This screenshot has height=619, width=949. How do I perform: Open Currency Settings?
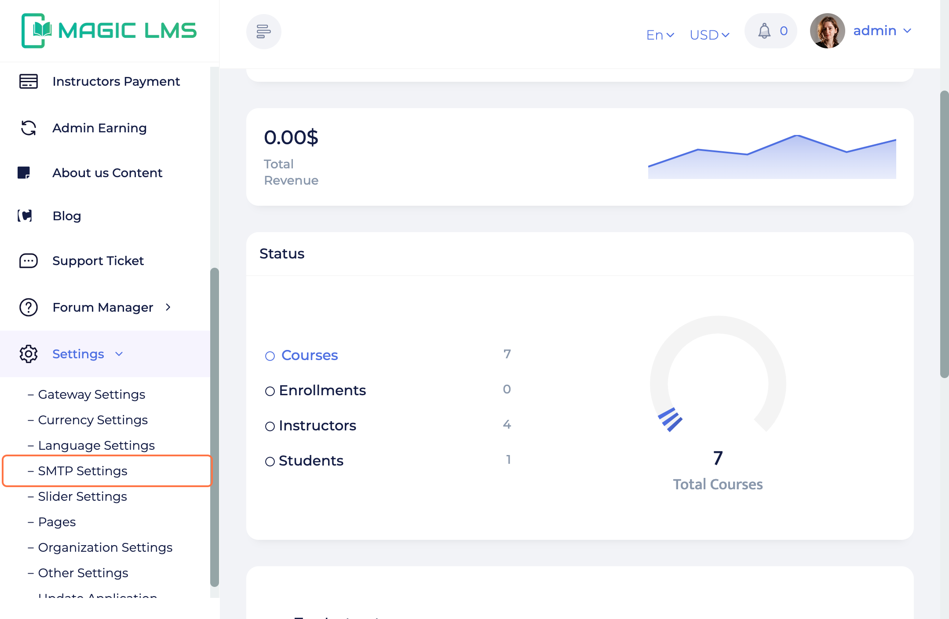pos(93,420)
